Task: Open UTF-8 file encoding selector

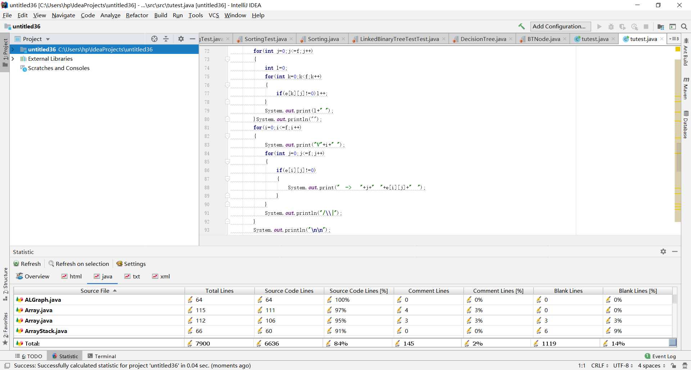Action: [623, 366]
